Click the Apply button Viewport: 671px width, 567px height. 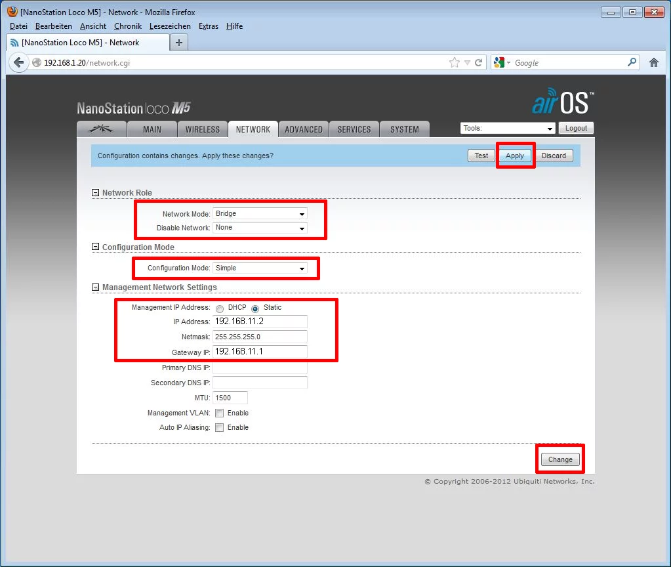point(514,156)
